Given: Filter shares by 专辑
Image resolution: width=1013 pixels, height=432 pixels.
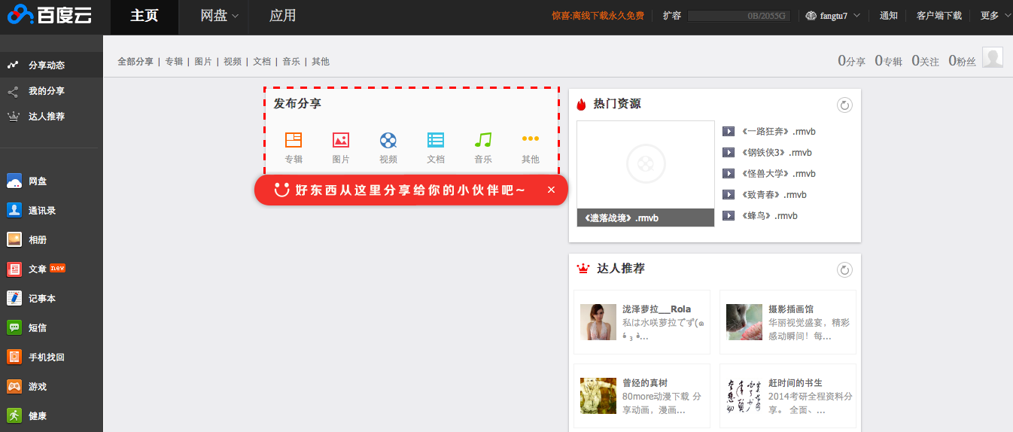Looking at the screenshot, I should [x=174, y=62].
